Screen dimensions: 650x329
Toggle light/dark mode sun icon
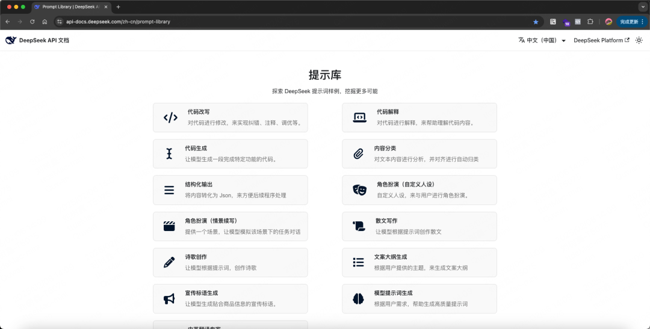click(639, 40)
